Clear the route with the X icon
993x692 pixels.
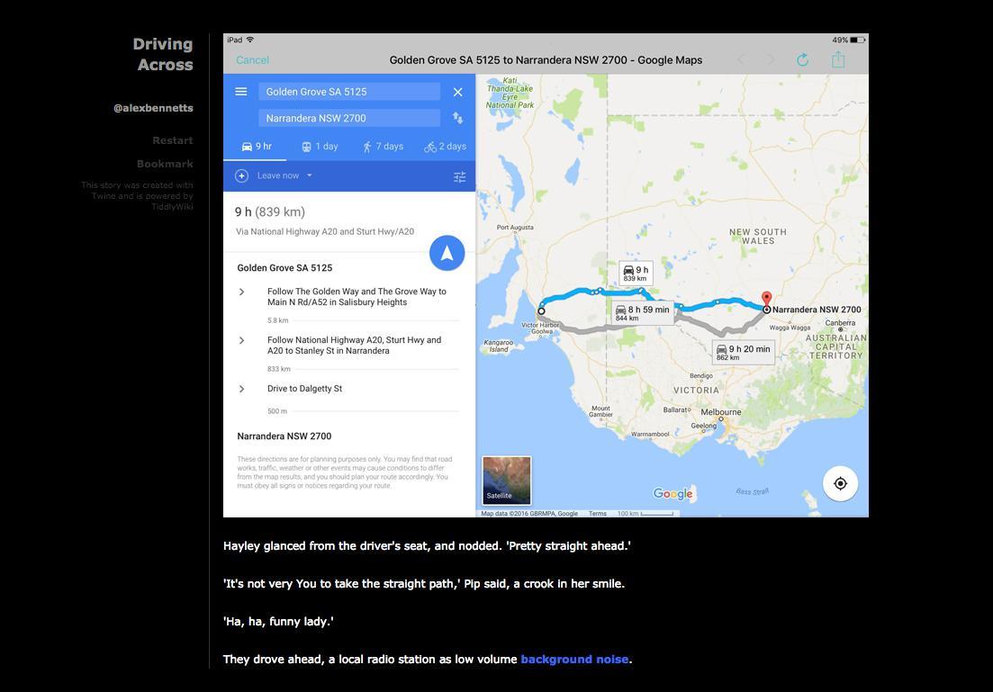tap(458, 92)
